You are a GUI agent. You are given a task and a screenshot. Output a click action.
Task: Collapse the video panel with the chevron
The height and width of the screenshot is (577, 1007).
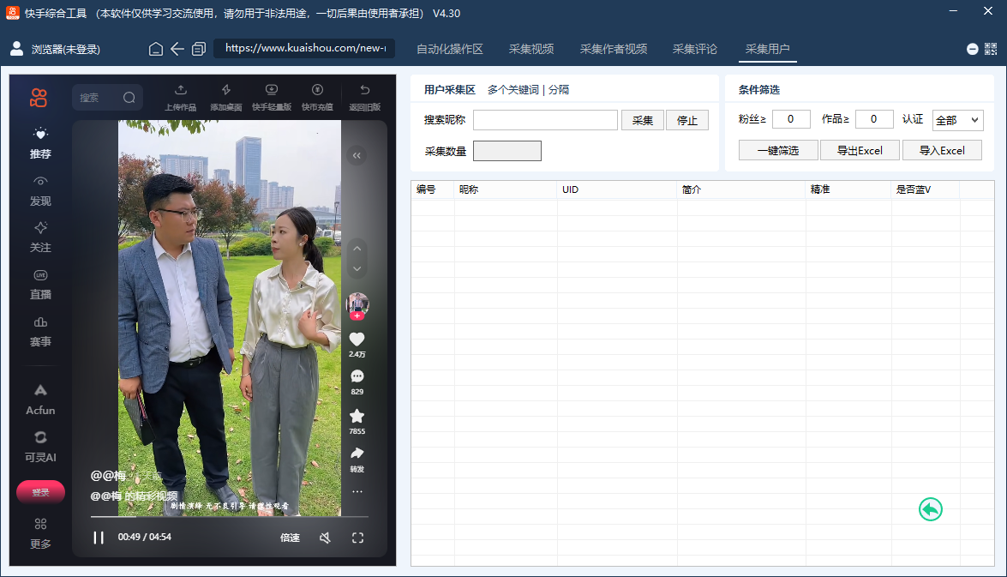point(357,155)
